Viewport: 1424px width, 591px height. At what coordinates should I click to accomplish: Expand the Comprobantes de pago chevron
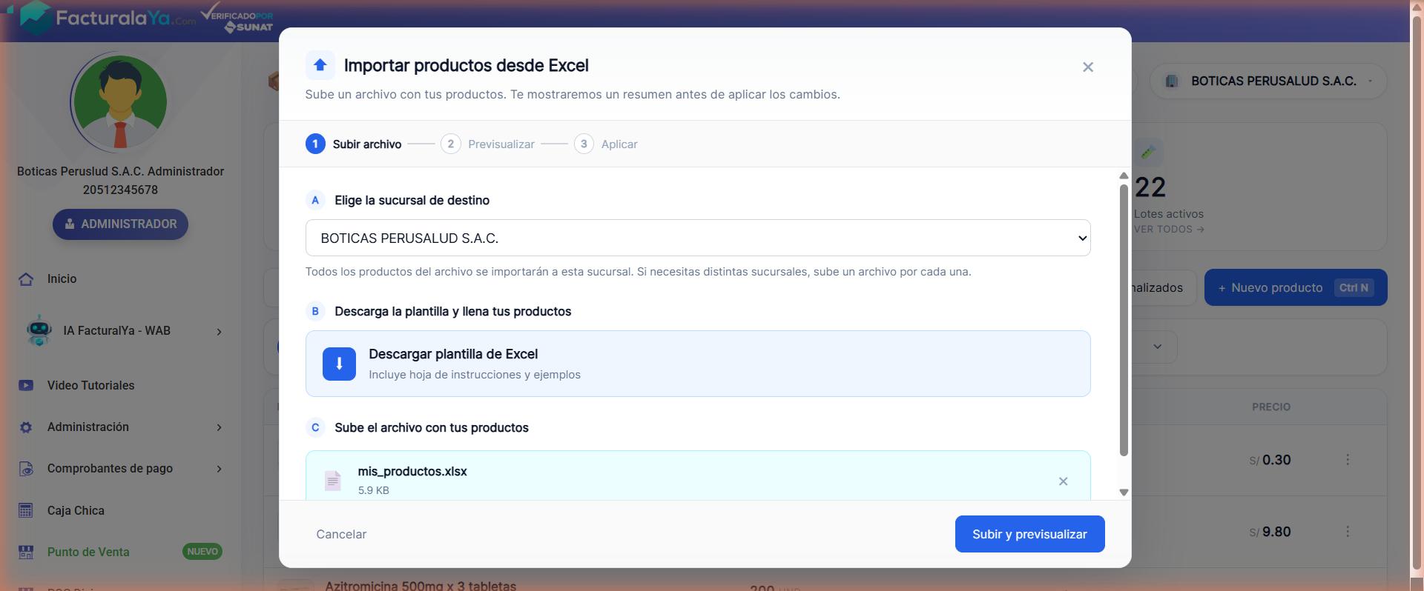pyautogui.click(x=219, y=469)
